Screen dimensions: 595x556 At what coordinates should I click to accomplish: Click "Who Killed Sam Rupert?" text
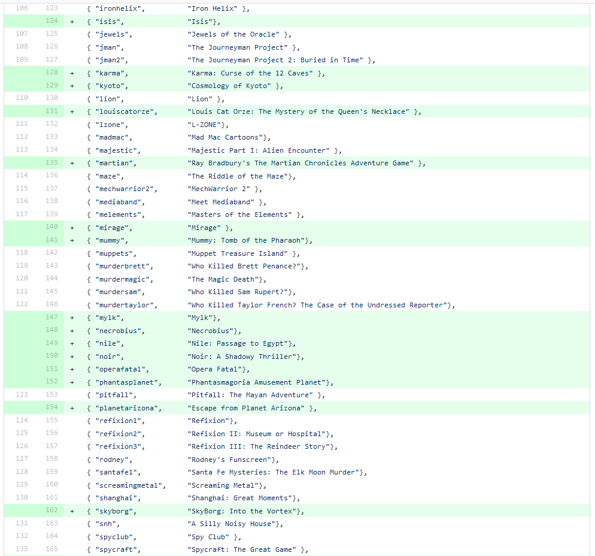[x=238, y=293]
